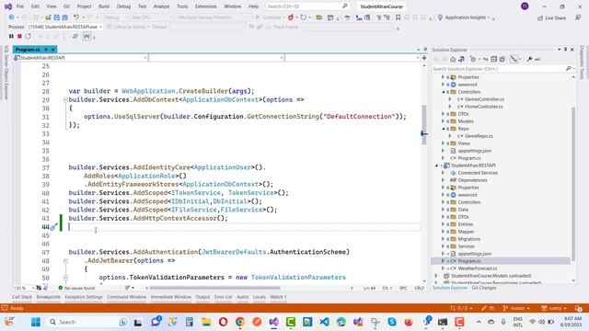Open Solution Explorer Properties wrench icon
Screen dimensions: 589x331
point(529,59)
